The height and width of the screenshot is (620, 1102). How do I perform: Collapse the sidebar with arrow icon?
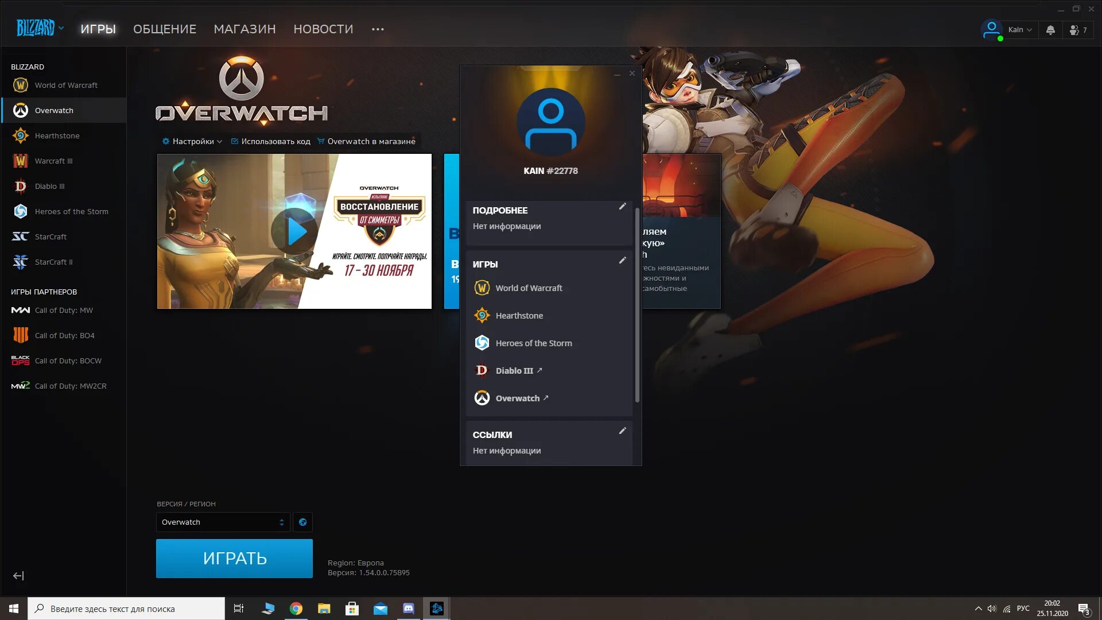pos(18,576)
